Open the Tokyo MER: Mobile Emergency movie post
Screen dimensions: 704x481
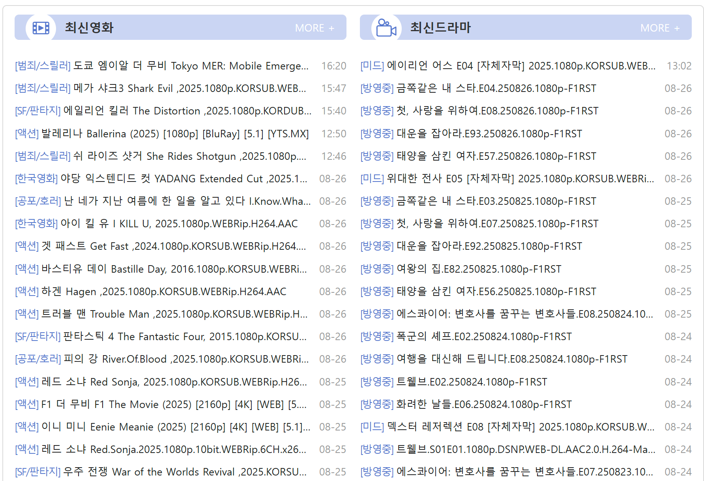click(191, 66)
